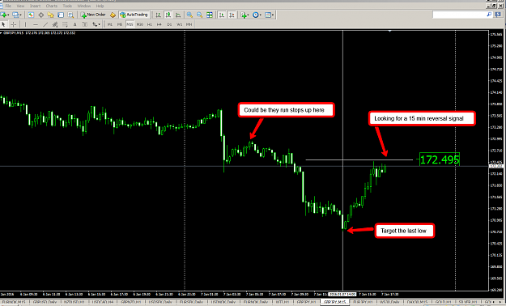The width and height of the screenshot is (506, 306).
Task: Toggle chart shift from right border
Action: point(232,15)
